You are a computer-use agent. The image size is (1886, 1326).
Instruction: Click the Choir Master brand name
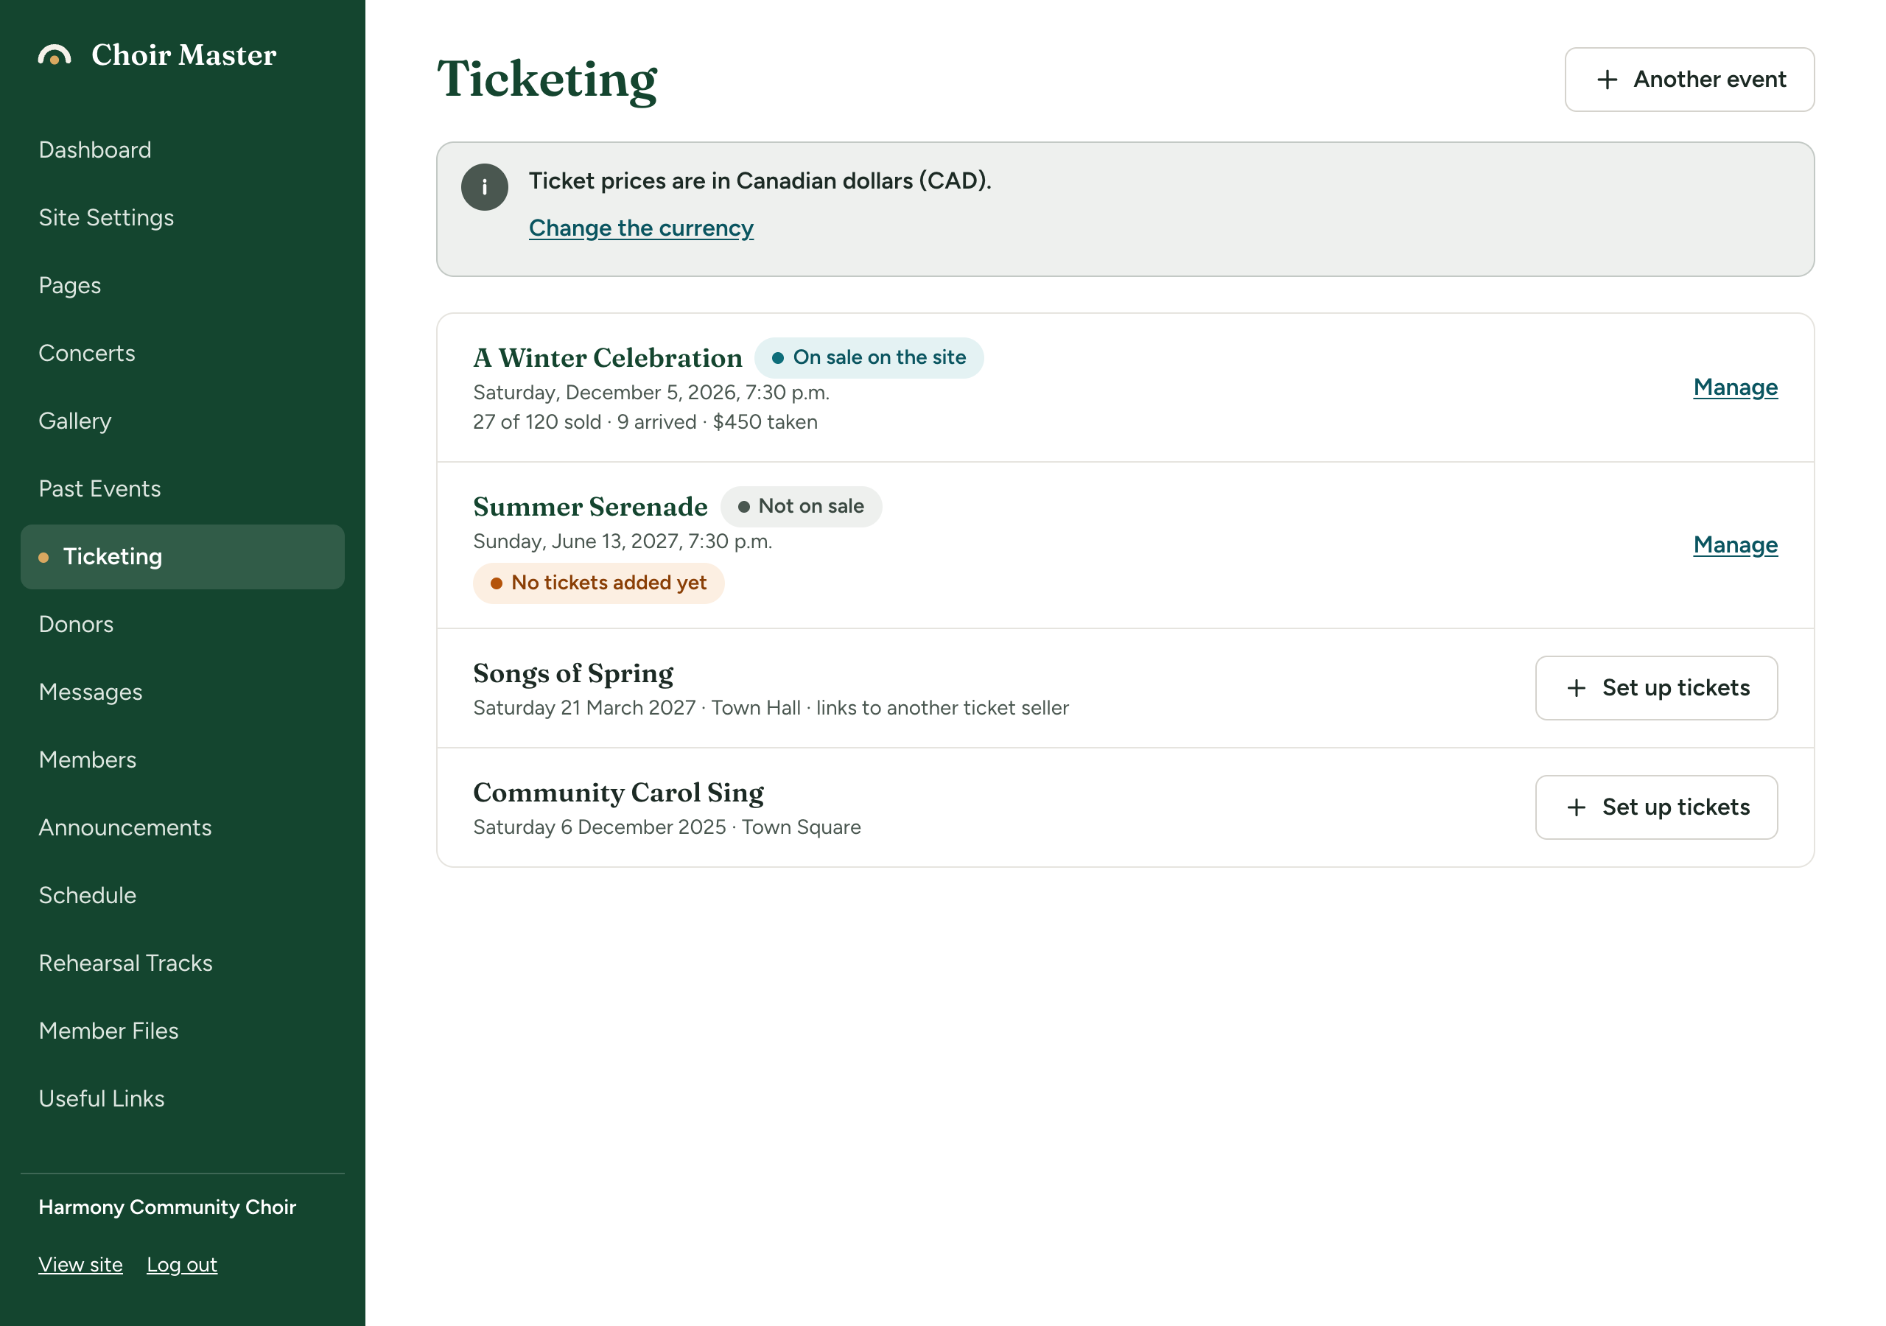pyautogui.click(x=183, y=55)
